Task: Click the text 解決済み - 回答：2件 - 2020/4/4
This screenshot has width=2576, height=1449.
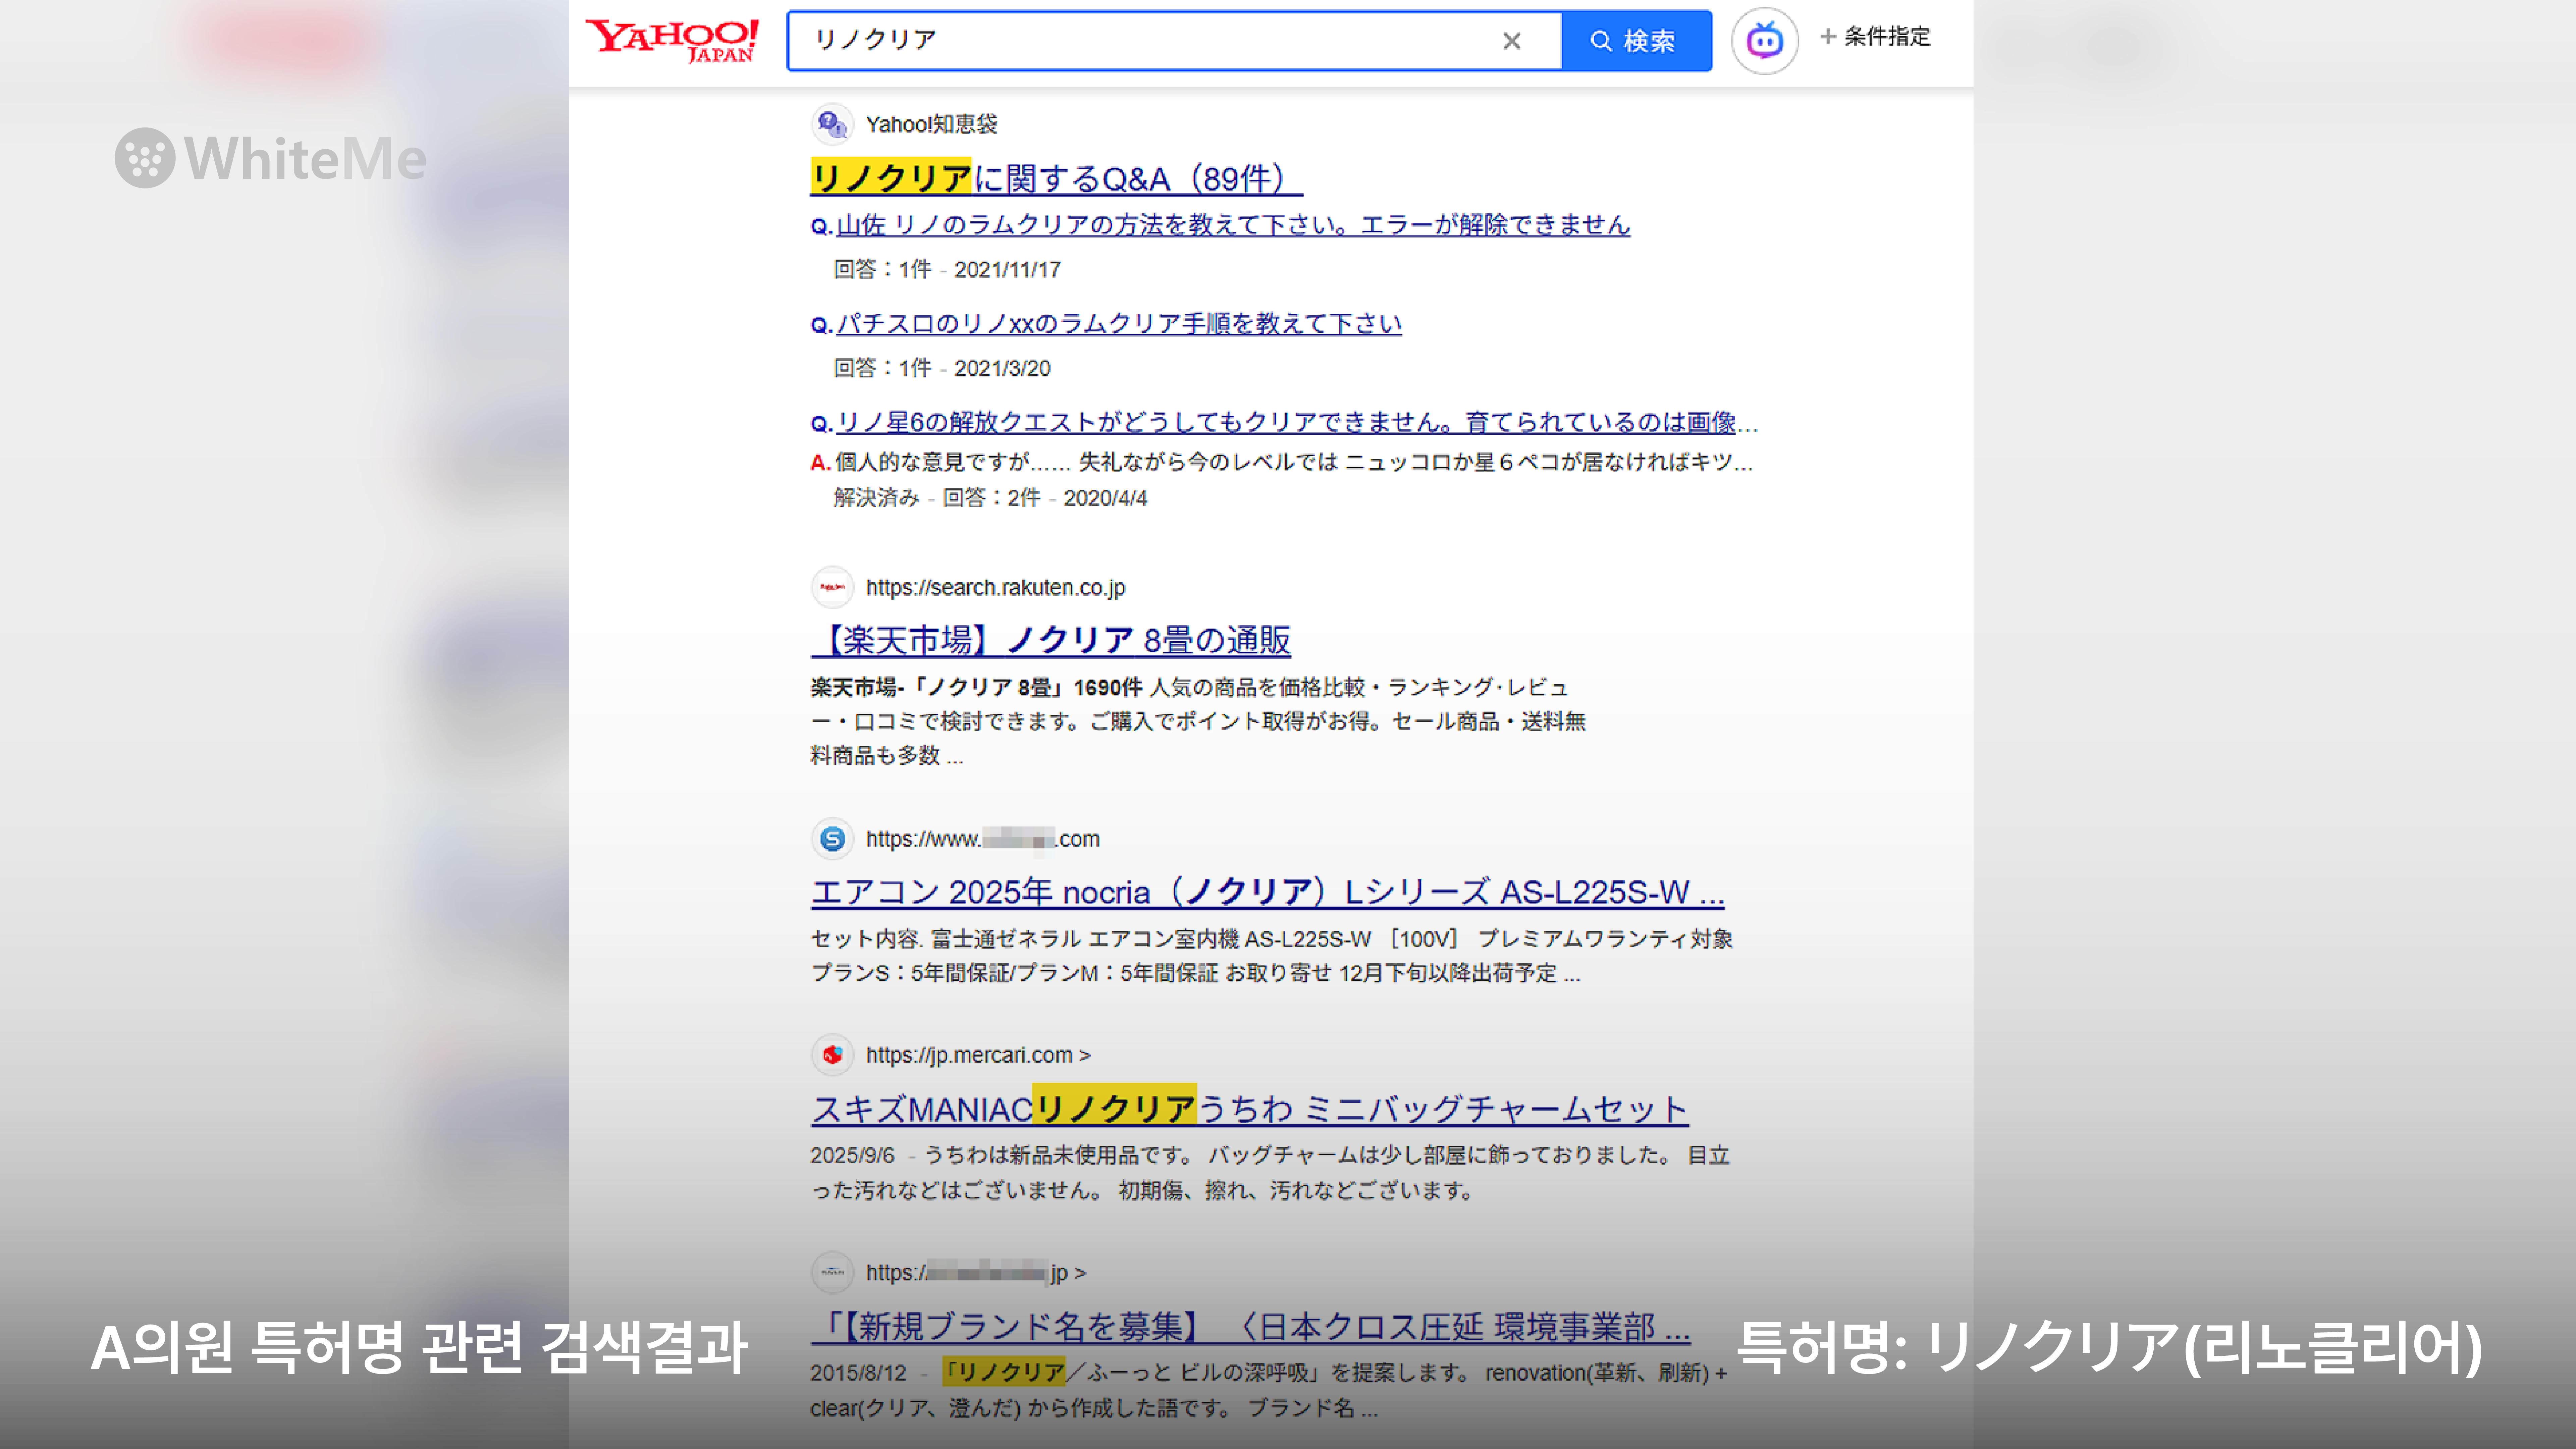Action: pos(990,498)
